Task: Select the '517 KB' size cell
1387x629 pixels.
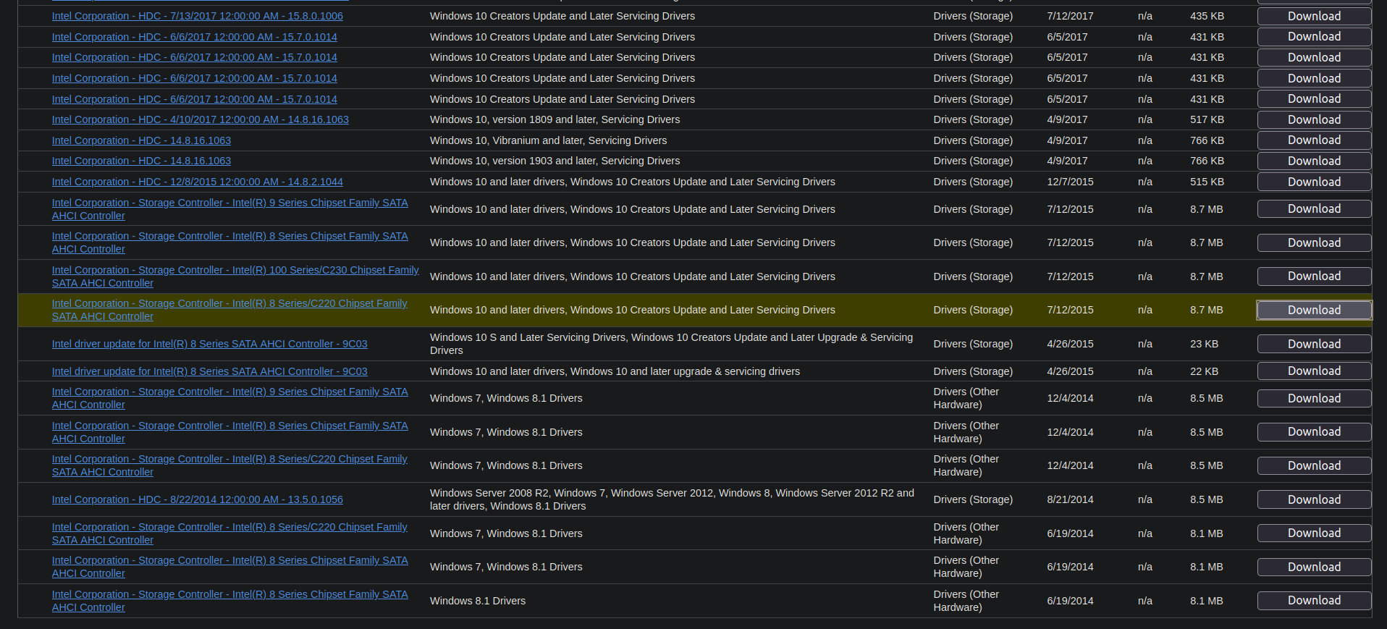Action: (x=1207, y=119)
